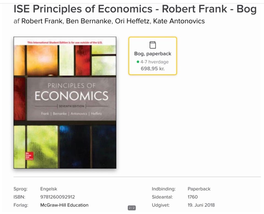Go to Kate Antonovics author page
The width and height of the screenshot is (264, 214).
point(179,21)
